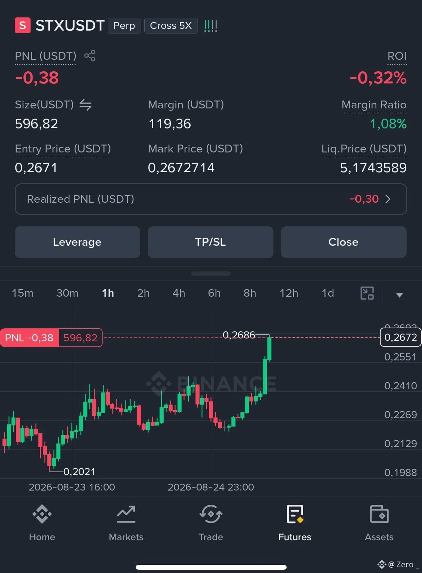Screen dimensions: 422x573
Task: Tap the Margin Ratio label for info
Action: [x=374, y=105]
